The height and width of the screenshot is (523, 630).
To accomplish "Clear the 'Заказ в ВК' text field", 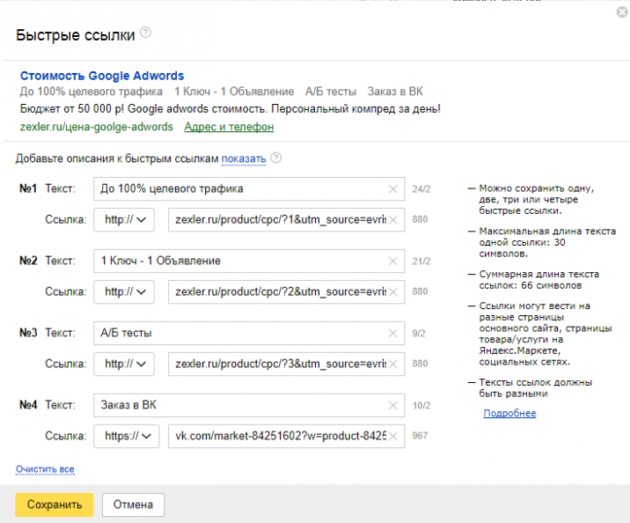I will click(x=393, y=405).
